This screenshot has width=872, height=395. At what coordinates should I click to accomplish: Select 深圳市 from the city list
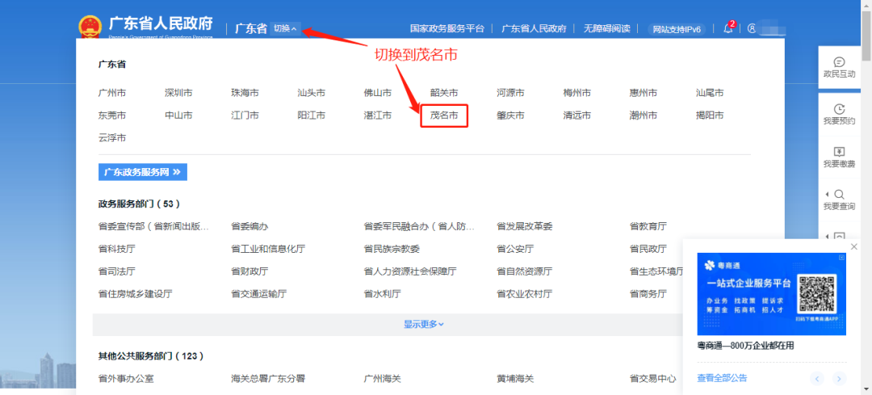tap(178, 93)
